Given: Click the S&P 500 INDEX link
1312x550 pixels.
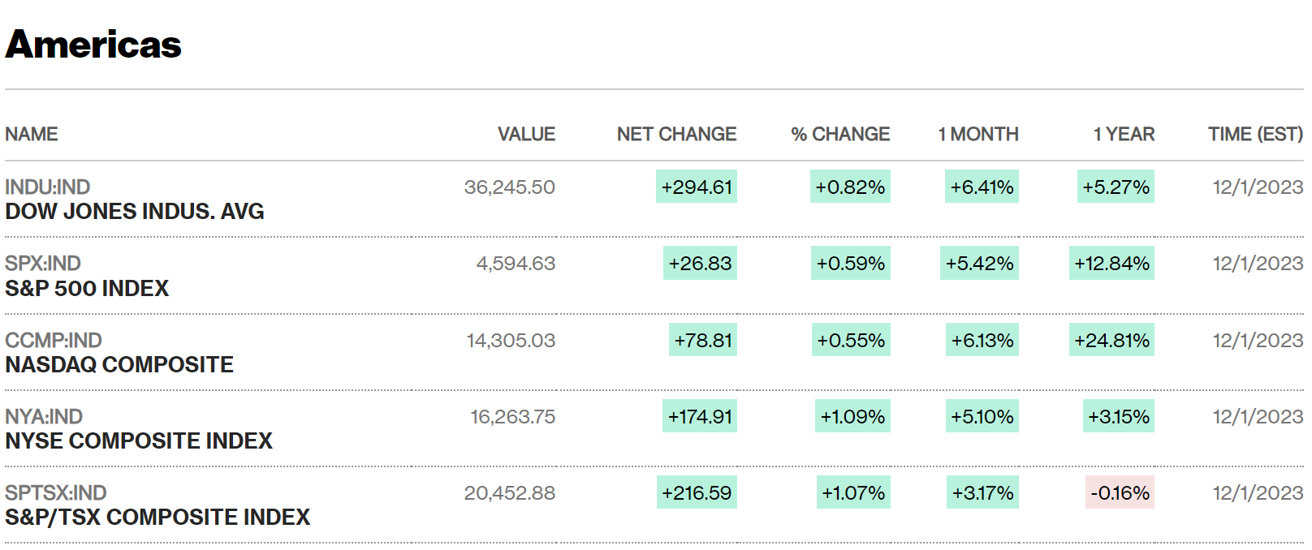Looking at the screenshot, I should (x=87, y=289).
